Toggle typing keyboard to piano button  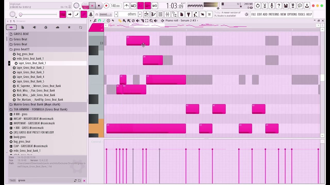pos(63,14)
